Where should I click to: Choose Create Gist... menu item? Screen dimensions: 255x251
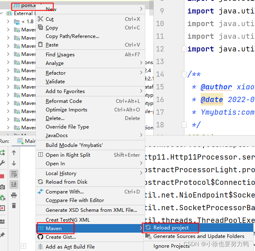coord(90,237)
